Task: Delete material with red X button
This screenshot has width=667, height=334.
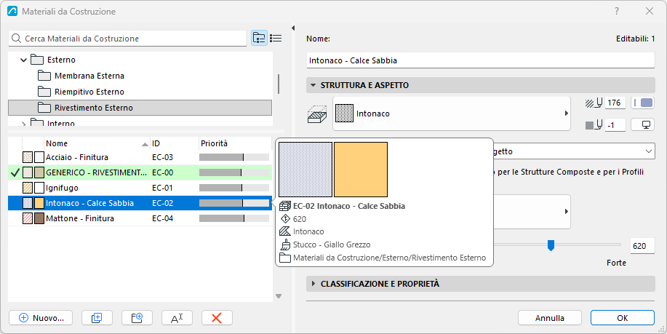Action: [x=217, y=318]
